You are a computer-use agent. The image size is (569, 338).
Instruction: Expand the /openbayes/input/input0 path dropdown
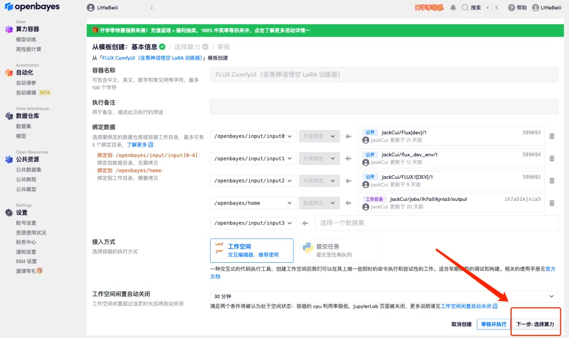pos(253,136)
